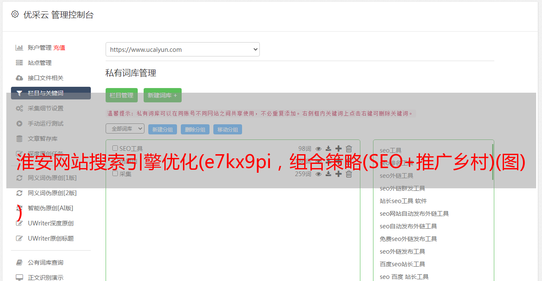Click the play circle icon for 手动运行测试

19,123
